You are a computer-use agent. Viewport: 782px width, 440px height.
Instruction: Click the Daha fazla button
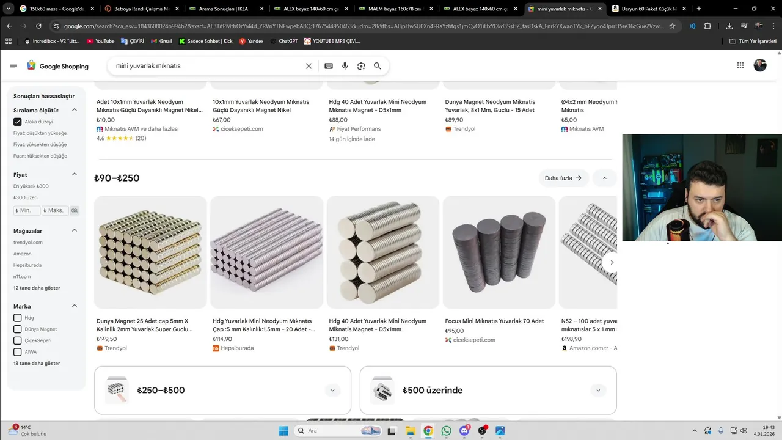click(563, 178)
